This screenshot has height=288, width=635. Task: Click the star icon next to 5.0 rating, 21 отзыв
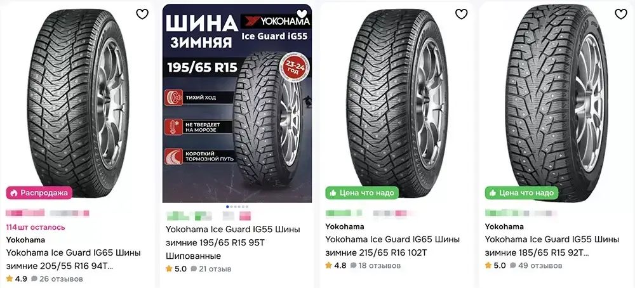(169, 268)
